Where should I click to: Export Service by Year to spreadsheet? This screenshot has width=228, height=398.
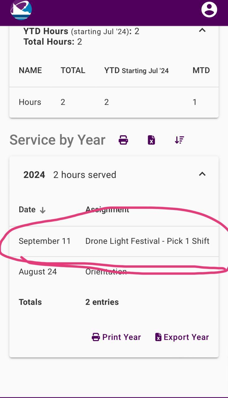coord(151,140)
